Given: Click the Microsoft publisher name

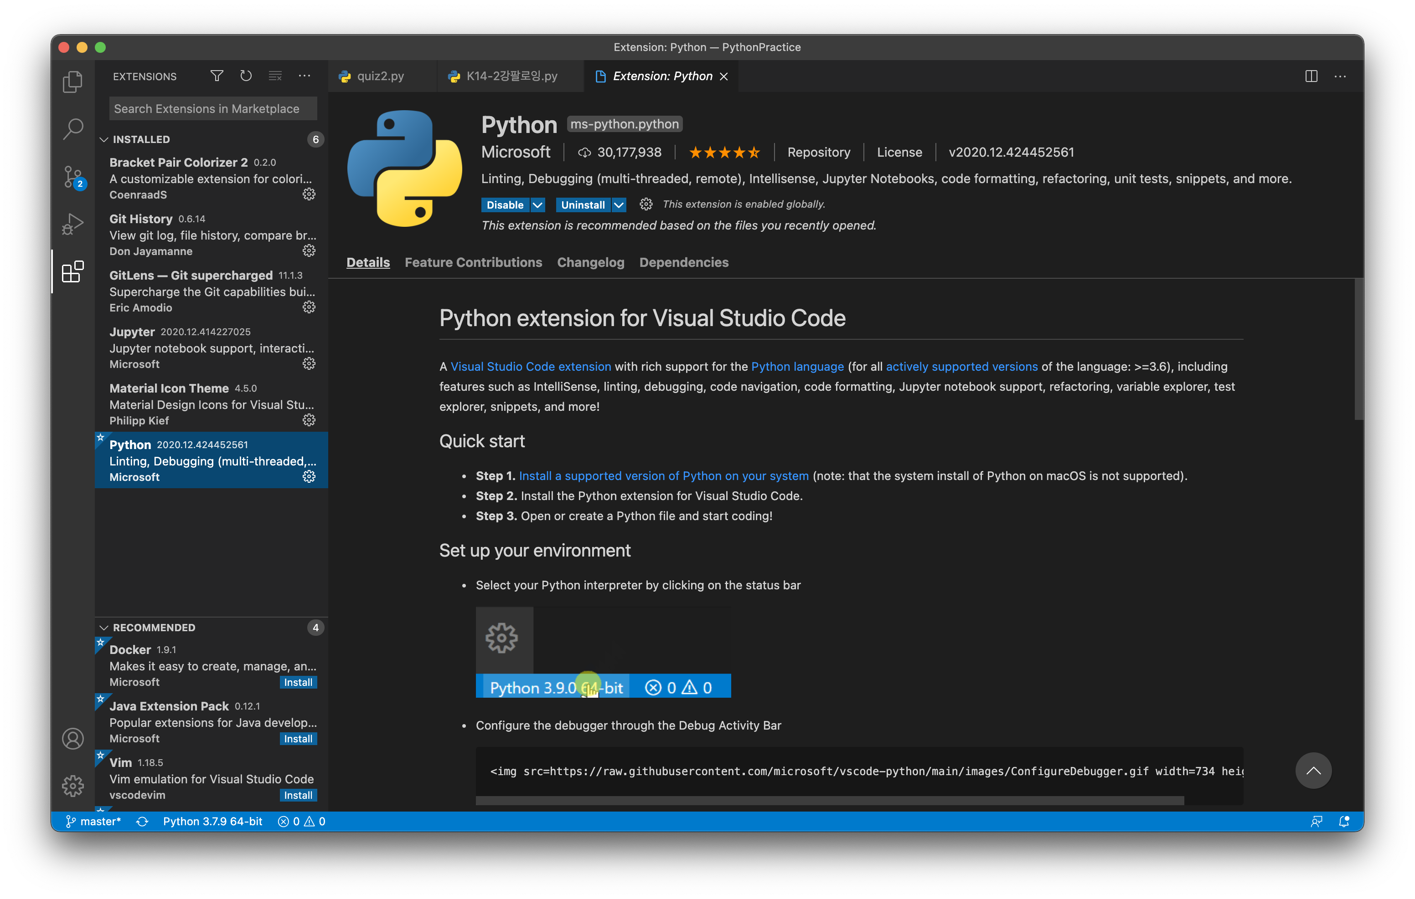Looking at the screenshot, I should 516,152.
